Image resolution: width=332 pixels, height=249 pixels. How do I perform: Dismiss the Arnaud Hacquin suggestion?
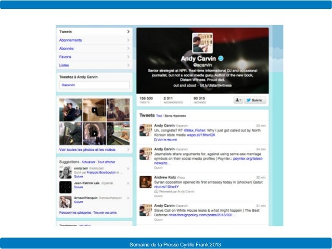tap(128, 198)
